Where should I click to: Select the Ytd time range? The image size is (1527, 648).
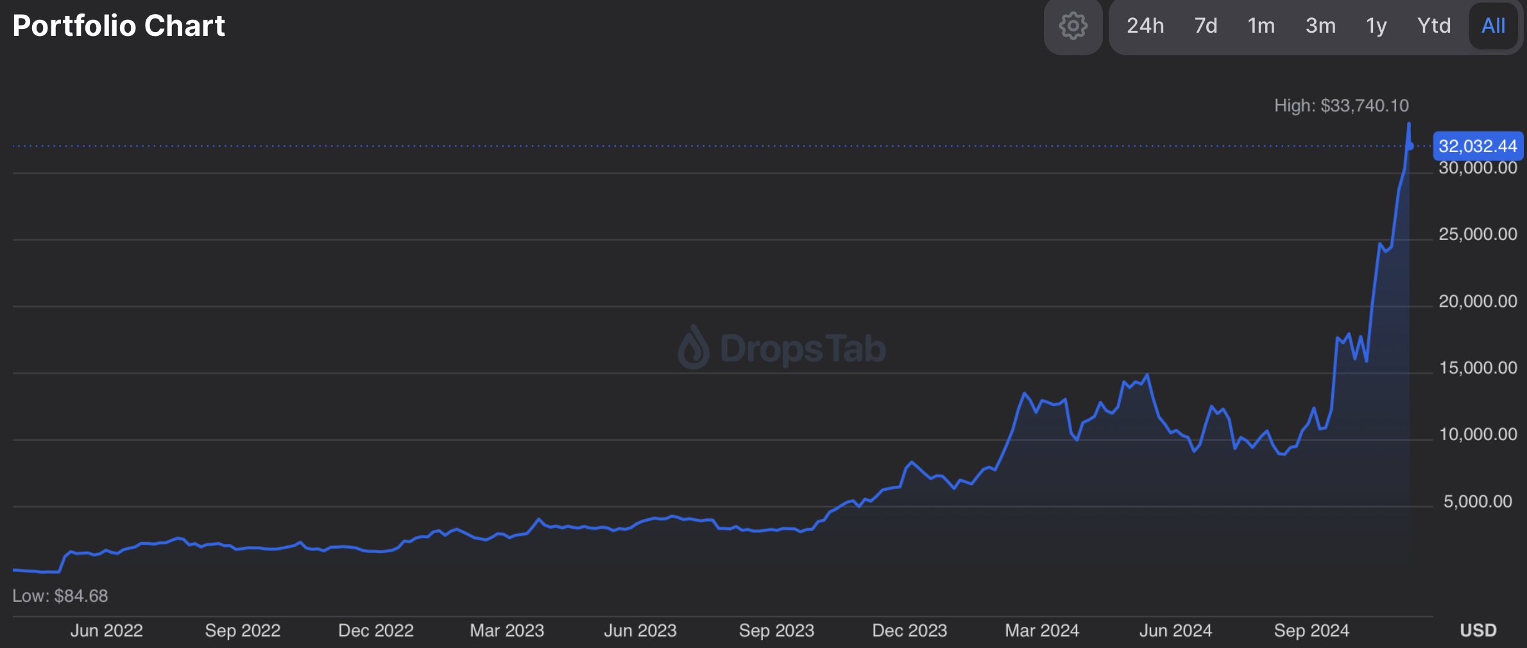tap(1434, 26)
